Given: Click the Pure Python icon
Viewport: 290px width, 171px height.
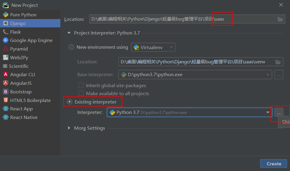Looking at the screenshot, I should (x=6, y=15).
